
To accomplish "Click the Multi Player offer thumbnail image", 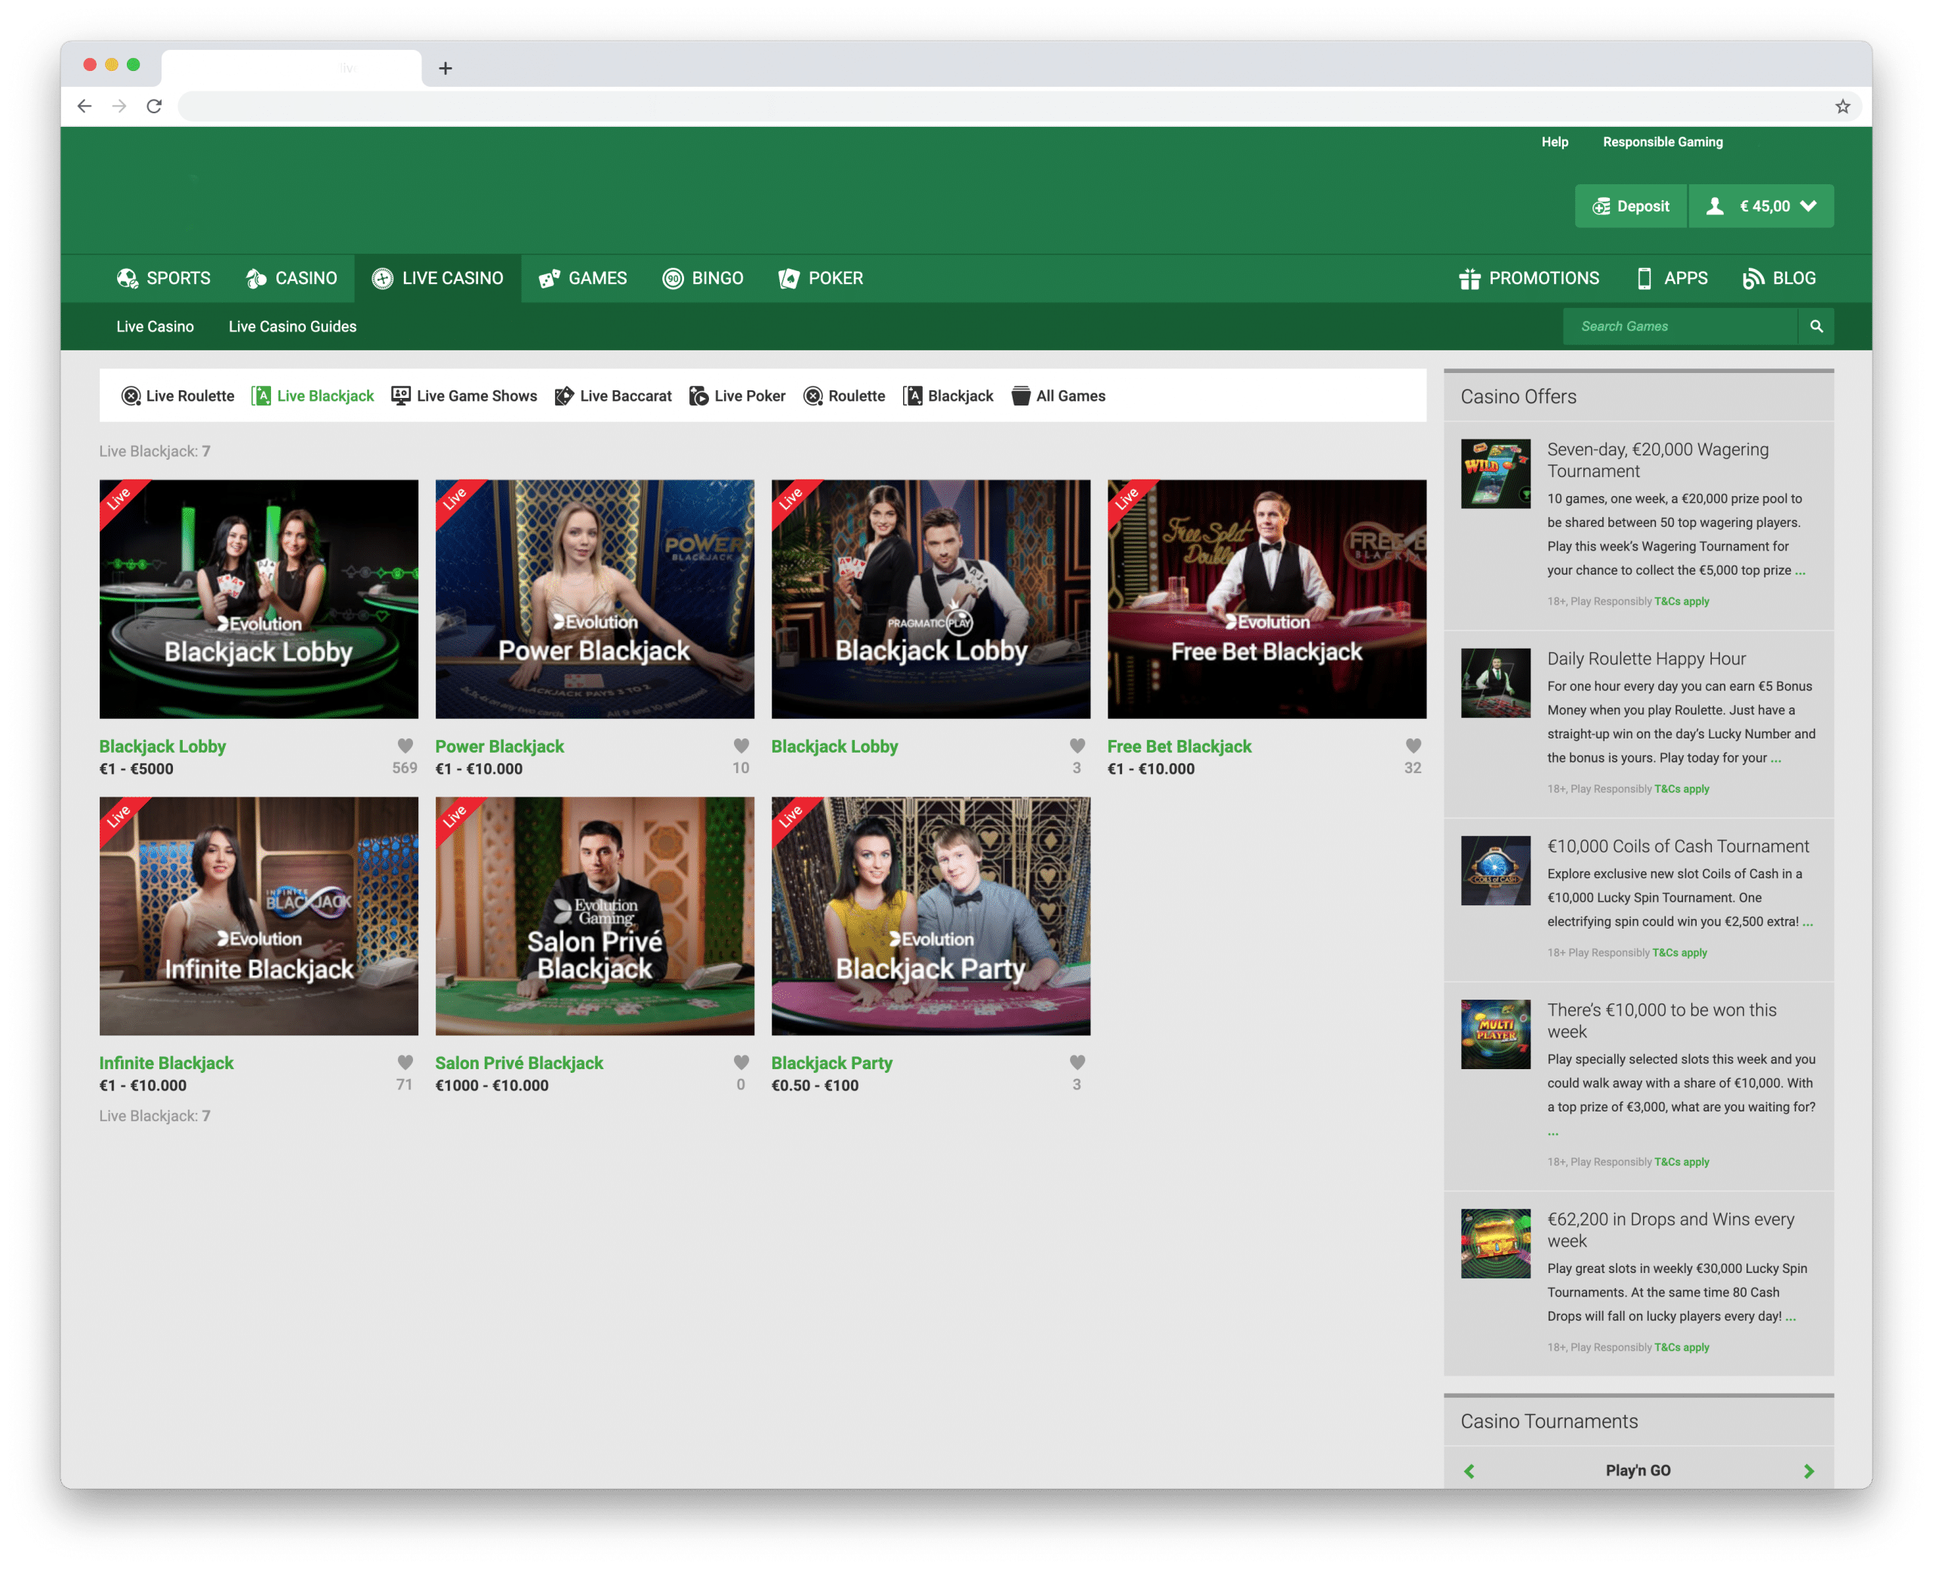I will (1496, 1034).
